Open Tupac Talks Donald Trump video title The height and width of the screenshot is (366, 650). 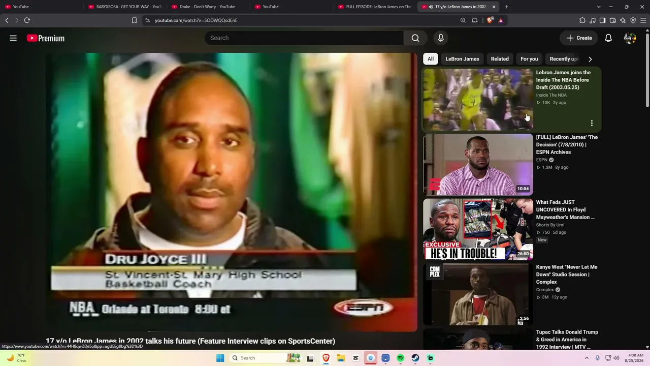[567, 340]
